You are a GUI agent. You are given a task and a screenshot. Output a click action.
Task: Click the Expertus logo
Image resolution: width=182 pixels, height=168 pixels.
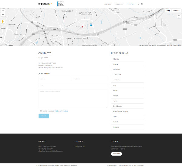click(x=45, y=4)
